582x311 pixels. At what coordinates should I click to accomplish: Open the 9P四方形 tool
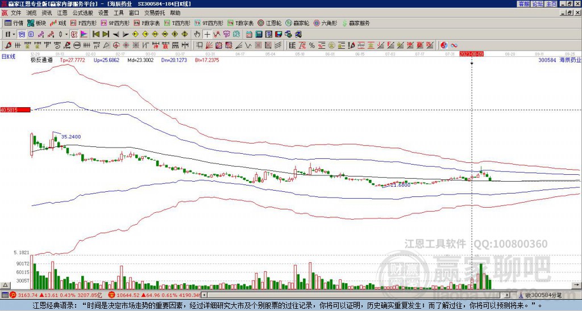tap(115, 23)
